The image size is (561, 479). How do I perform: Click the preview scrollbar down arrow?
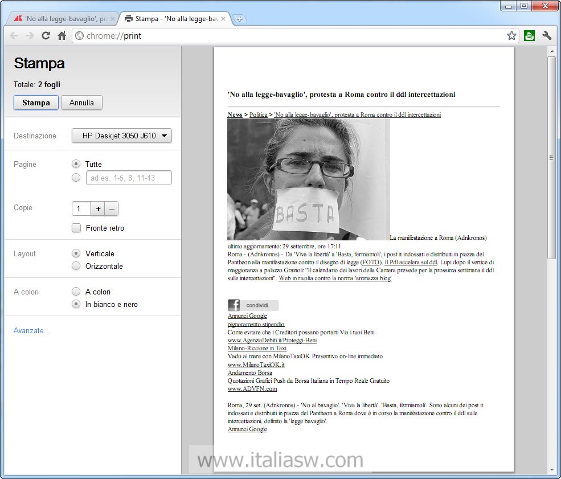[552, 470]
